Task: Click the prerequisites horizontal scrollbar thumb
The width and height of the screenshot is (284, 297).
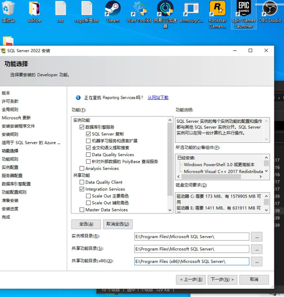Action: 211,176
